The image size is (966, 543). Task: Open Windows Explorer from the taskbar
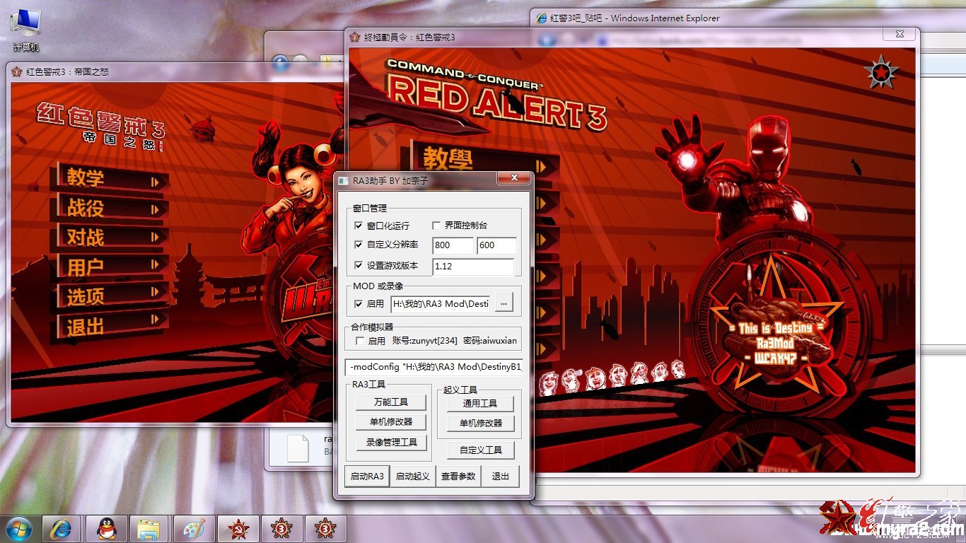(x=149, y=529)
